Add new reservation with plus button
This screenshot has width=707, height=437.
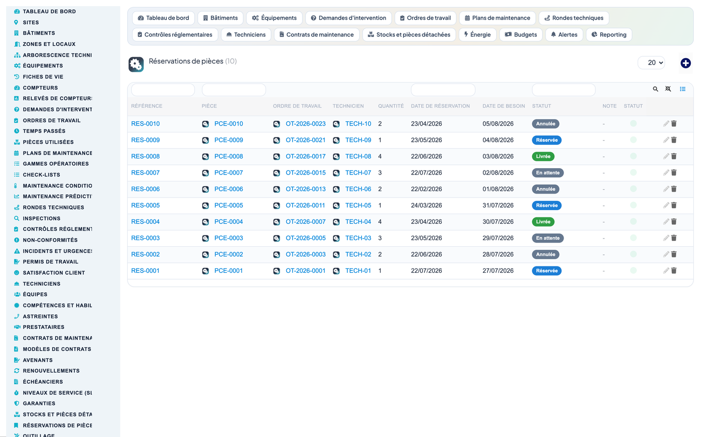click(685, 63)
